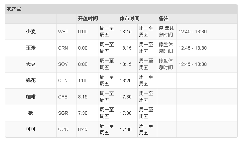Select the 小麦 row label

coord(31,32)
